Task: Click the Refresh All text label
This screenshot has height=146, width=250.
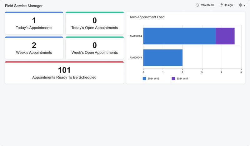Action: click(207, 5)
